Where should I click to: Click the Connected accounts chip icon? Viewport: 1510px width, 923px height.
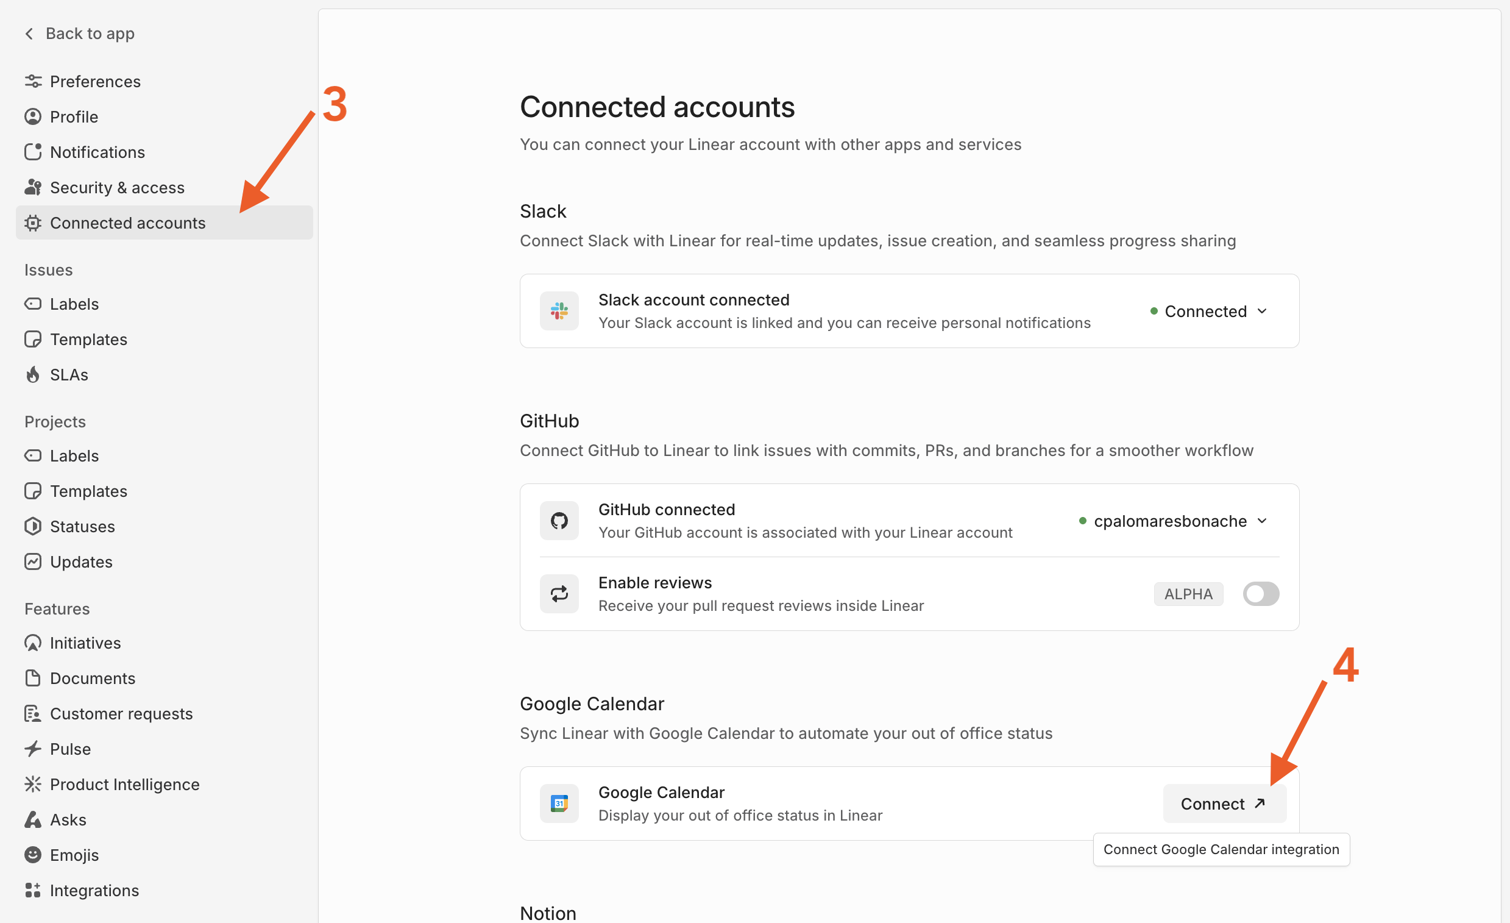33,223
